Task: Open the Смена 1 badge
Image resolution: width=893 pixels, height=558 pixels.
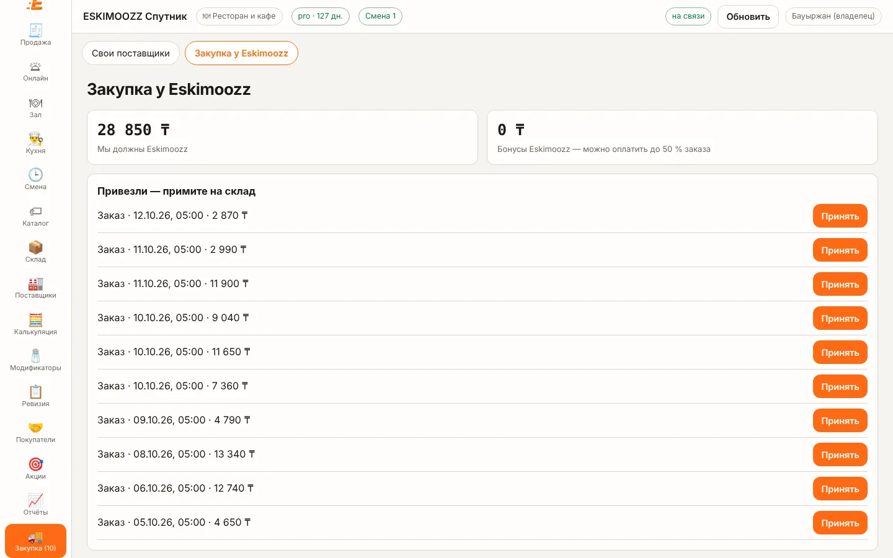Action: pos(380,16)
